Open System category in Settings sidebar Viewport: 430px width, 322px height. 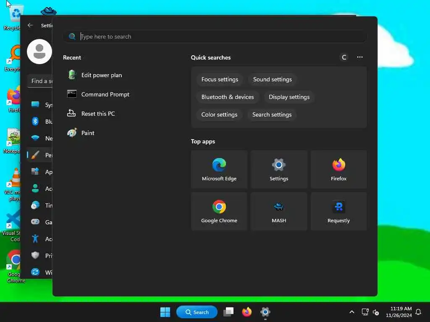coord(40,104)
